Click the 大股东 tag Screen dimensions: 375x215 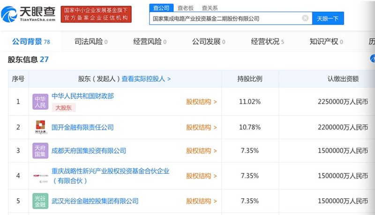coord(64,108)
